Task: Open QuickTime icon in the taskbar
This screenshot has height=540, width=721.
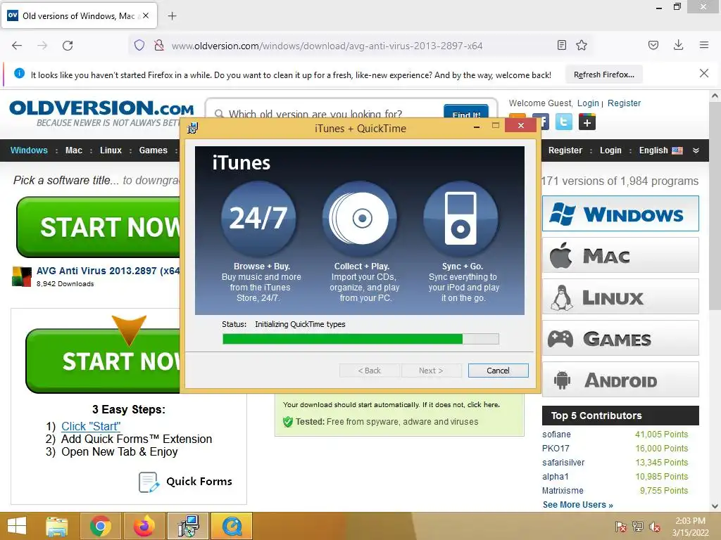Action: [x=232, y=526]
